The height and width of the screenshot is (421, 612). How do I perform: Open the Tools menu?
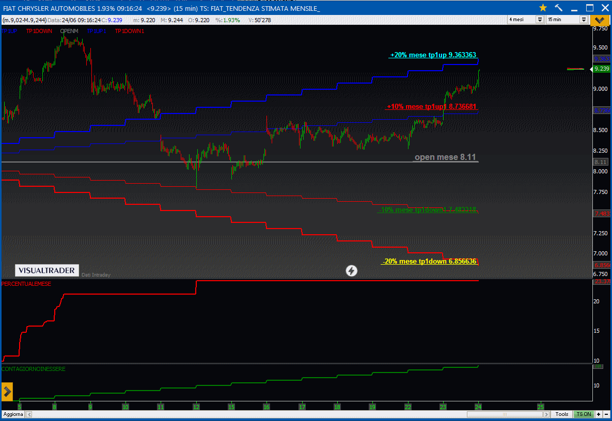click(562, 414)
